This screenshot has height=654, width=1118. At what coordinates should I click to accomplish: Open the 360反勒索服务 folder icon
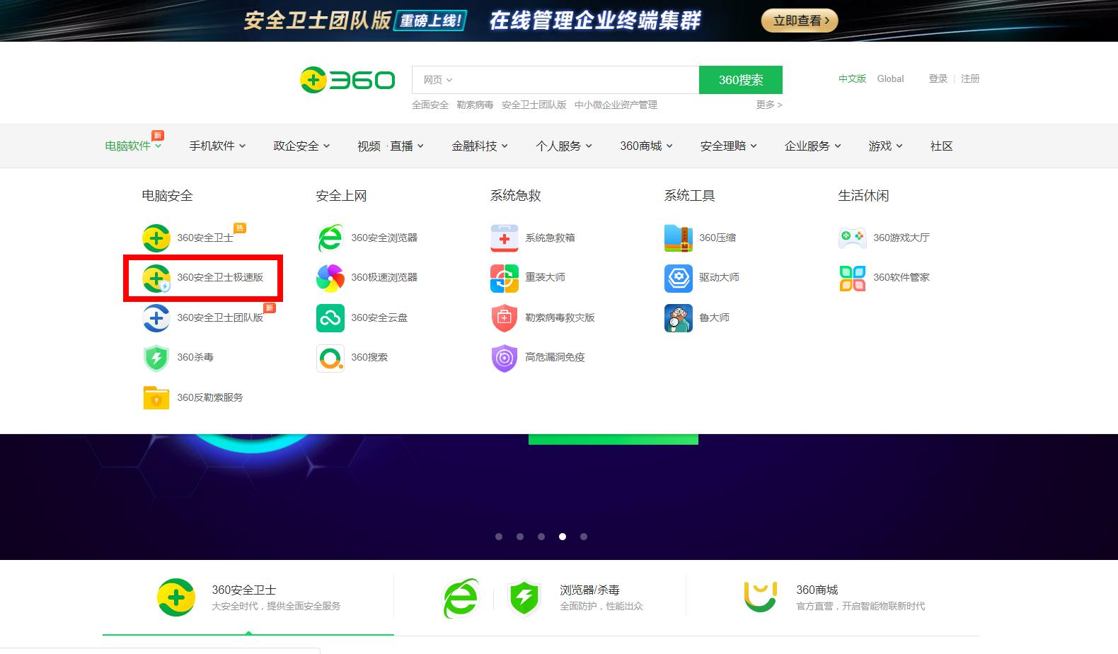click(156, 398)
